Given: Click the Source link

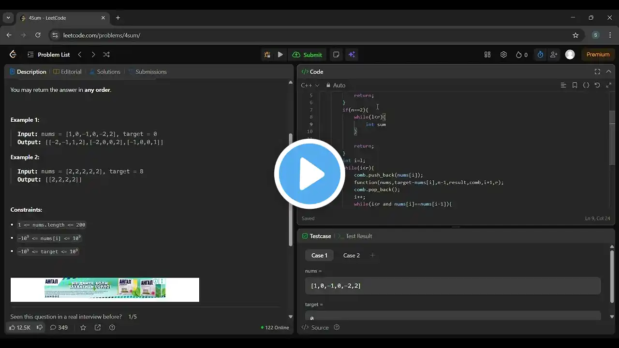Looking at the screenshot, I should 315,327.
